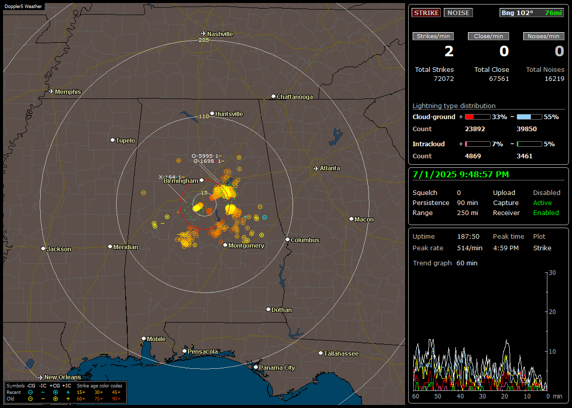Click the positive intracloud pink percentage bar
The height and width of the screenshot is (408, 572).
click(478, 144)
